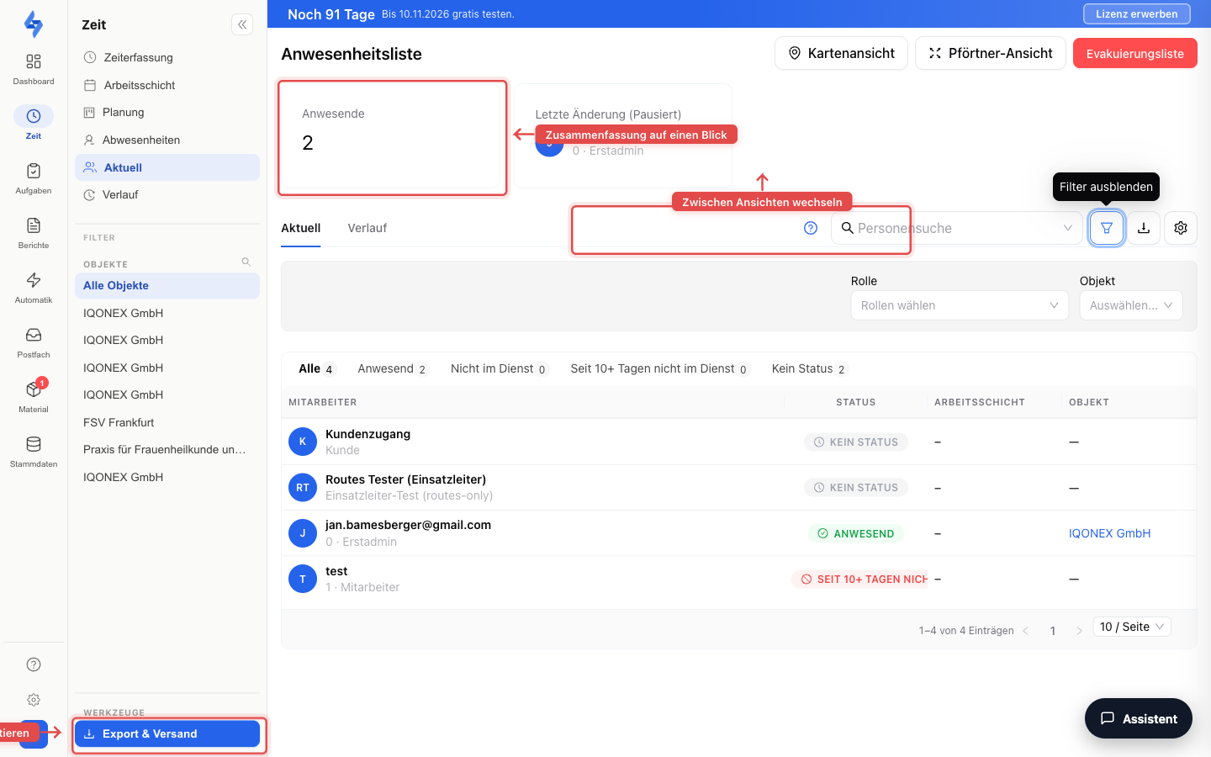1211x757 pixels.
Task: Click the Anwesende summary card
Action: pyautogui.click(x=393, y=138)
